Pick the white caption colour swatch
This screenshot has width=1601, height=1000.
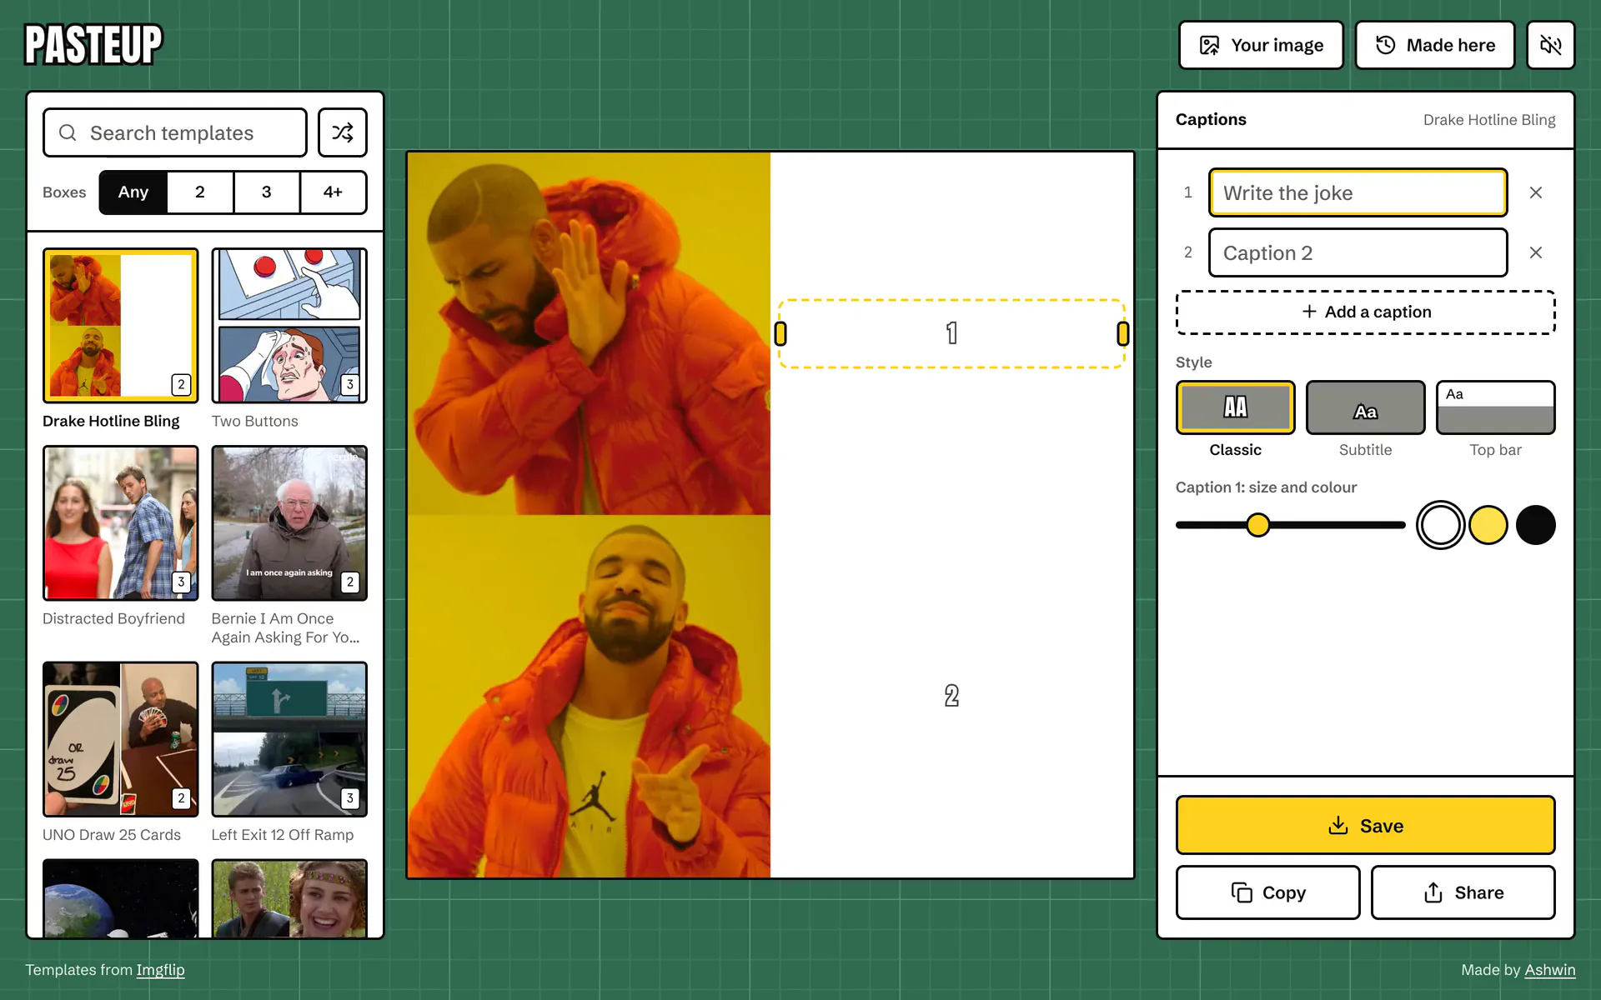click(1440, 525)
